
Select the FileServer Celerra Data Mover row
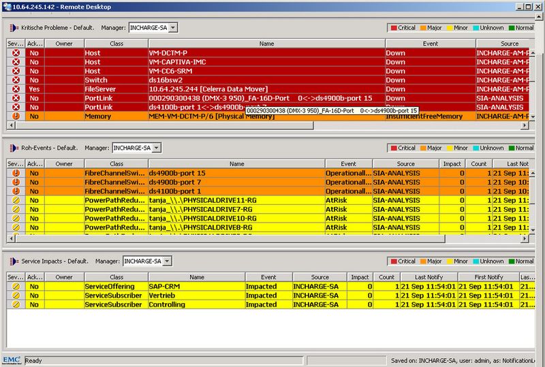(268, 89)
